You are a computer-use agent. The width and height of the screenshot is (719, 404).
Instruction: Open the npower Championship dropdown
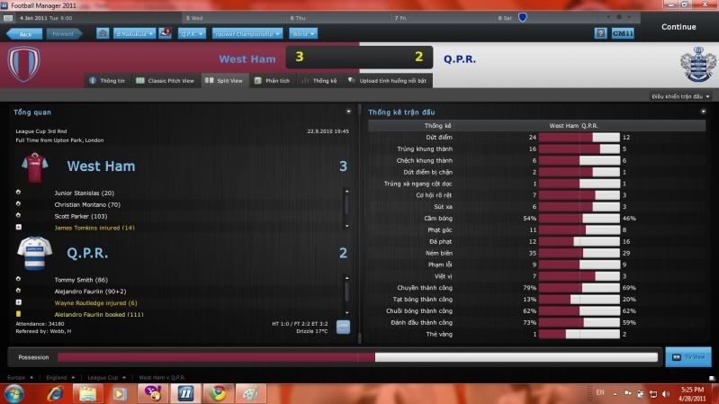click(x=247, y=33)
